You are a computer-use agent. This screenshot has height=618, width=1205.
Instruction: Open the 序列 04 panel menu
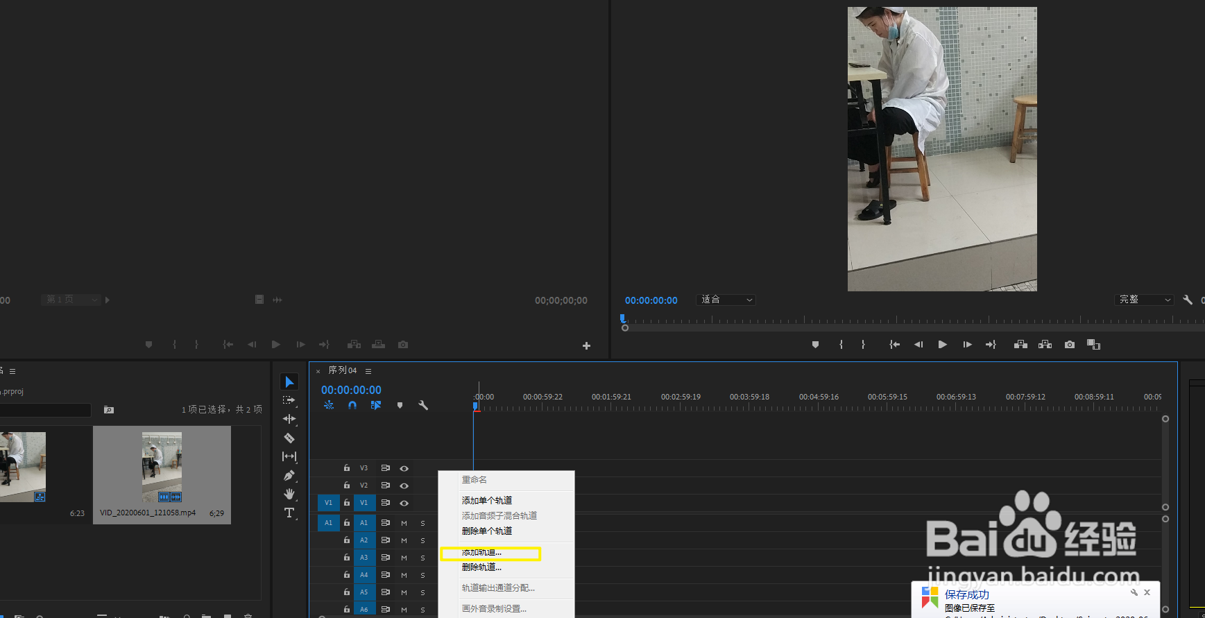(368, 371)
